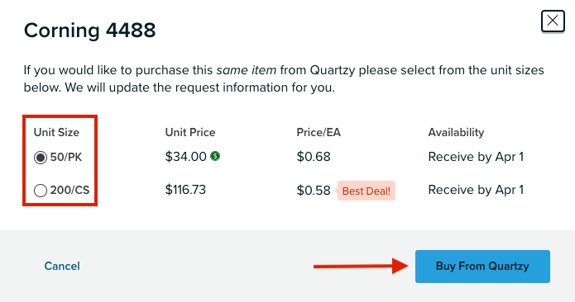575x302 pixels.
Task: Click the Availability column header
Action: pos(456,132)
